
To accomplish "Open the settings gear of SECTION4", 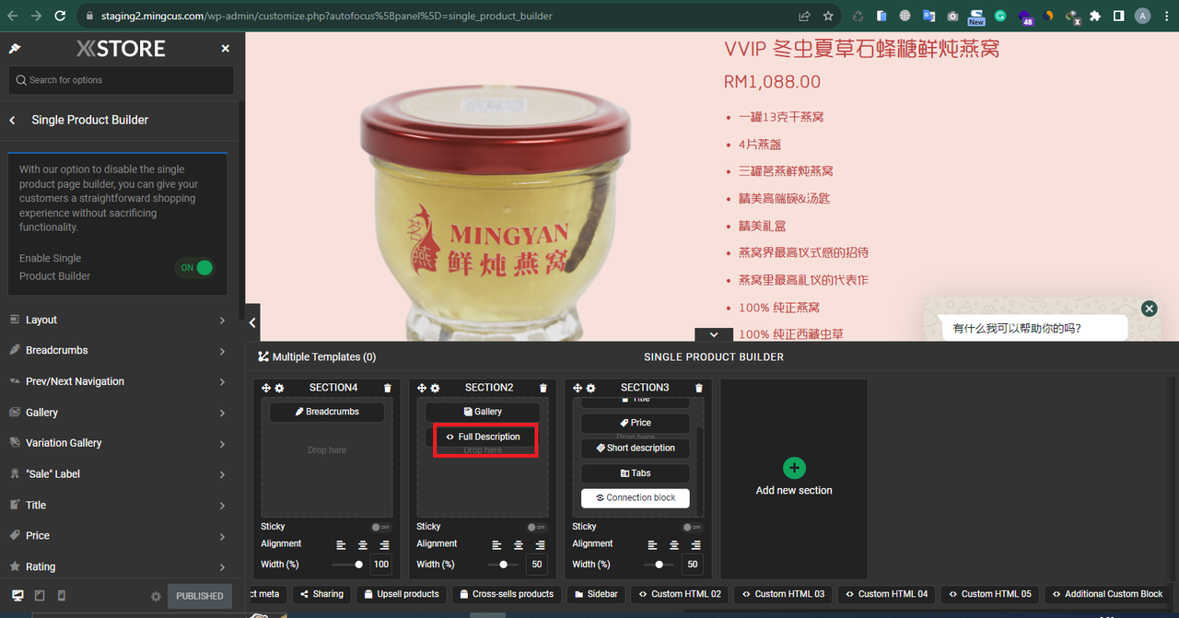I will coord(279,388).
